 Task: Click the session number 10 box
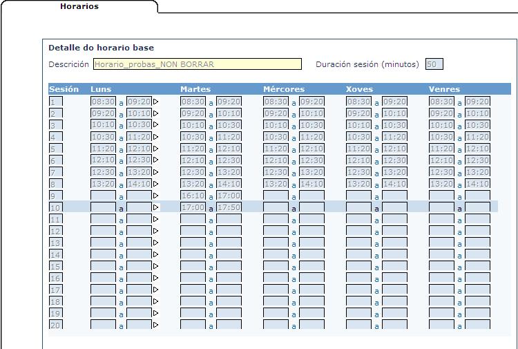point(56,207)
